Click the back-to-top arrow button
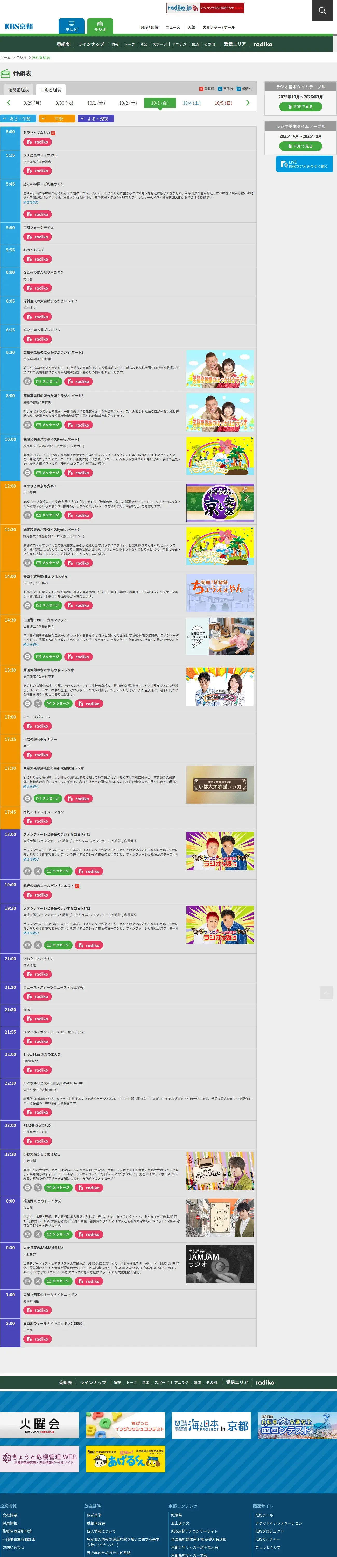 326,993
